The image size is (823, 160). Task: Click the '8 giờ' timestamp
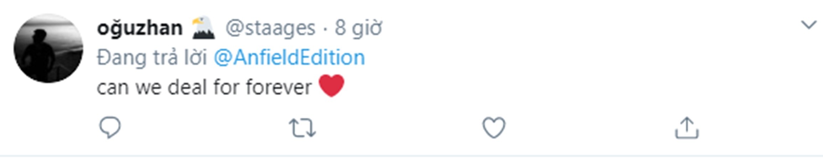[358, 28]
